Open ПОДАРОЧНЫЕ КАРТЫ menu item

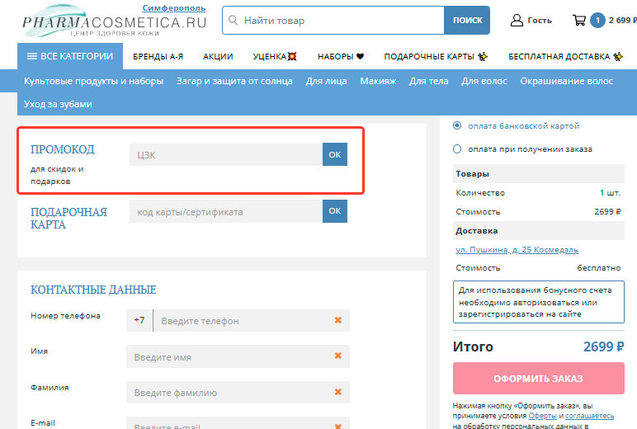point(436,56)
